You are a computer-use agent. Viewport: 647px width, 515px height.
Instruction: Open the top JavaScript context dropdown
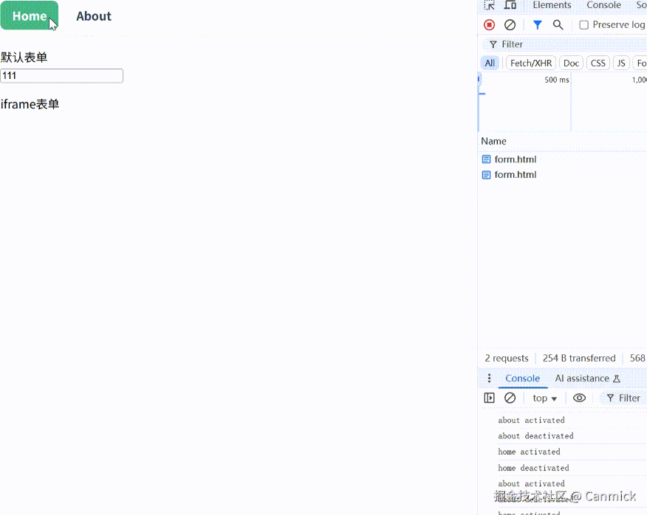(x=544, y=398)
